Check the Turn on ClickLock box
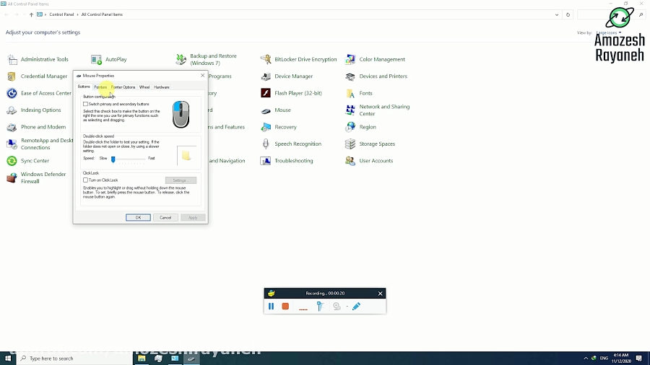 (86, 180)
